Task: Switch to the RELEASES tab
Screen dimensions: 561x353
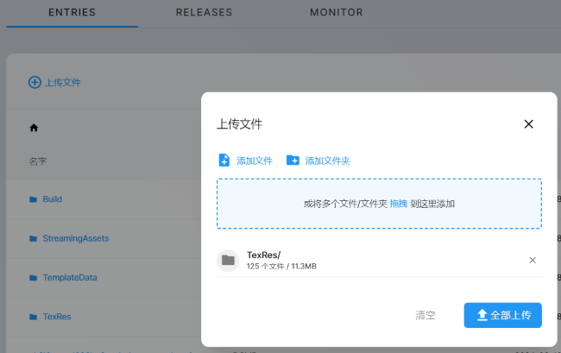Action: pyautogui.click(x=204, y=13)
